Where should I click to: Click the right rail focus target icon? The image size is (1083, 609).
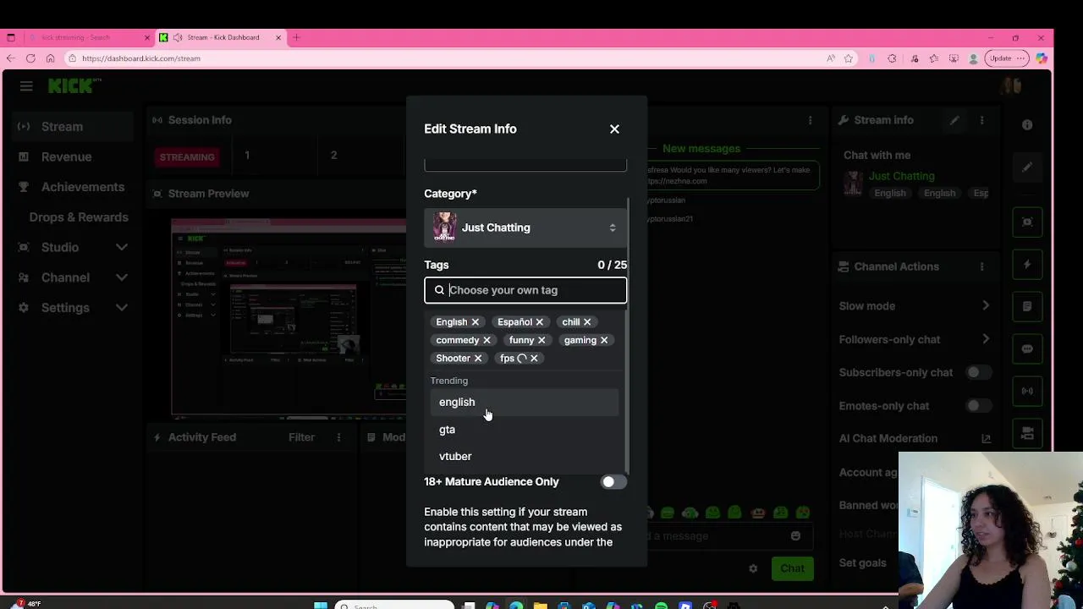pyautogui.click(x=1027, y=222)
